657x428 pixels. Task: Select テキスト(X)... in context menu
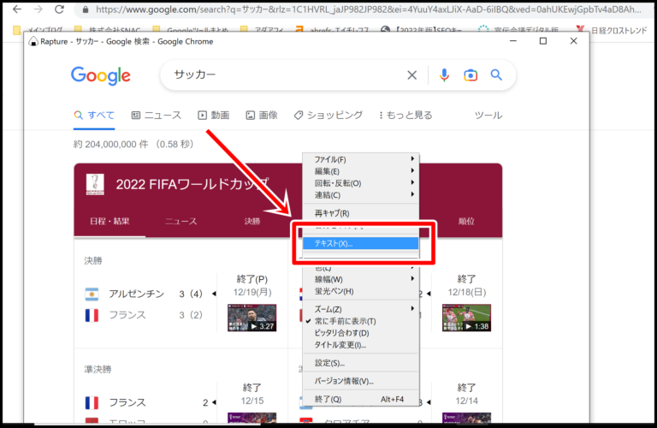(361, 243)
